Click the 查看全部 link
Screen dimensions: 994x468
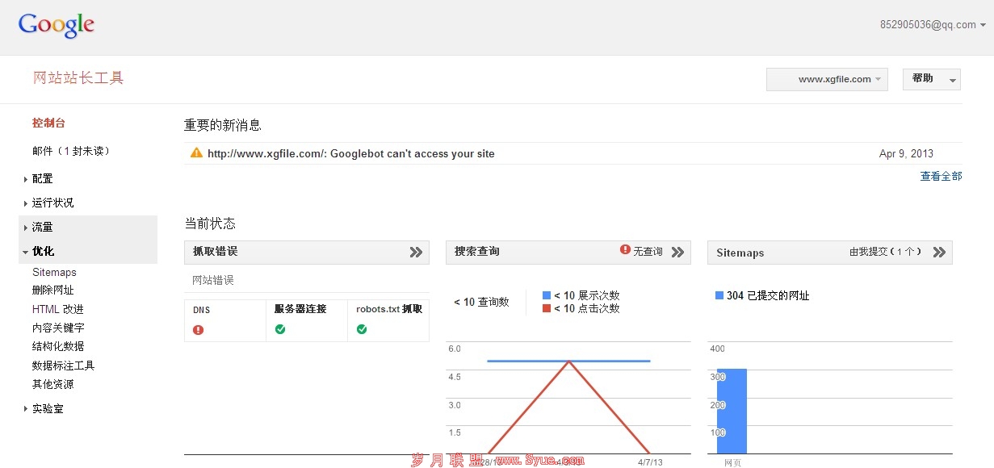click(x=941, y=177)
